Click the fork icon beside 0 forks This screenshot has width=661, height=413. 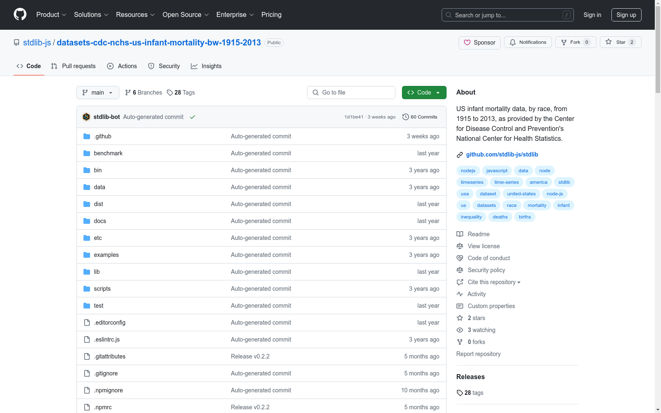click(x=460, y=342)
